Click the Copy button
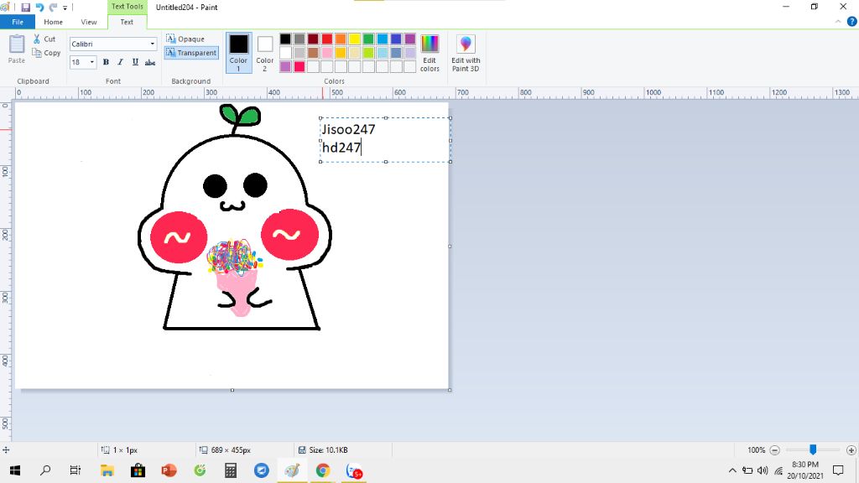This screenshot has height=483, width=859. [x=46, y=53]
